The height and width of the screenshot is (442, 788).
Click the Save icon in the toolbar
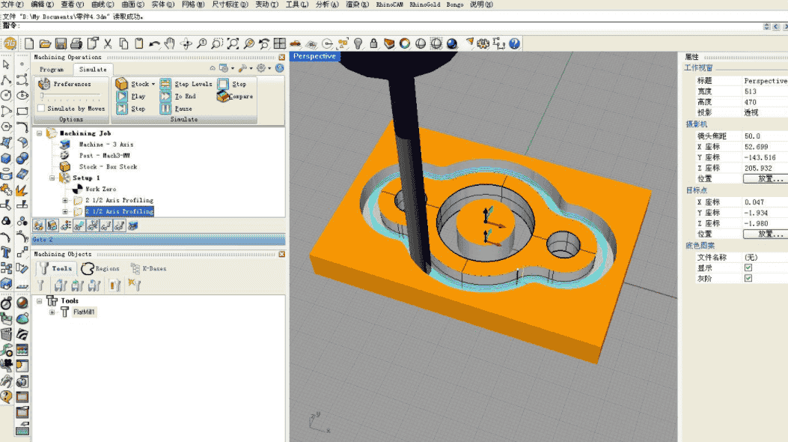click(61, 43)
